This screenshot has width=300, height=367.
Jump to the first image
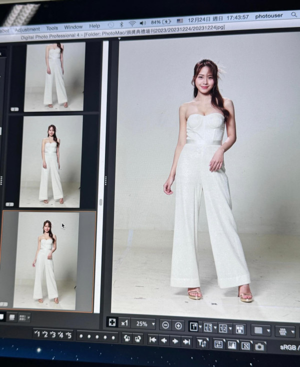click(153, 340)
